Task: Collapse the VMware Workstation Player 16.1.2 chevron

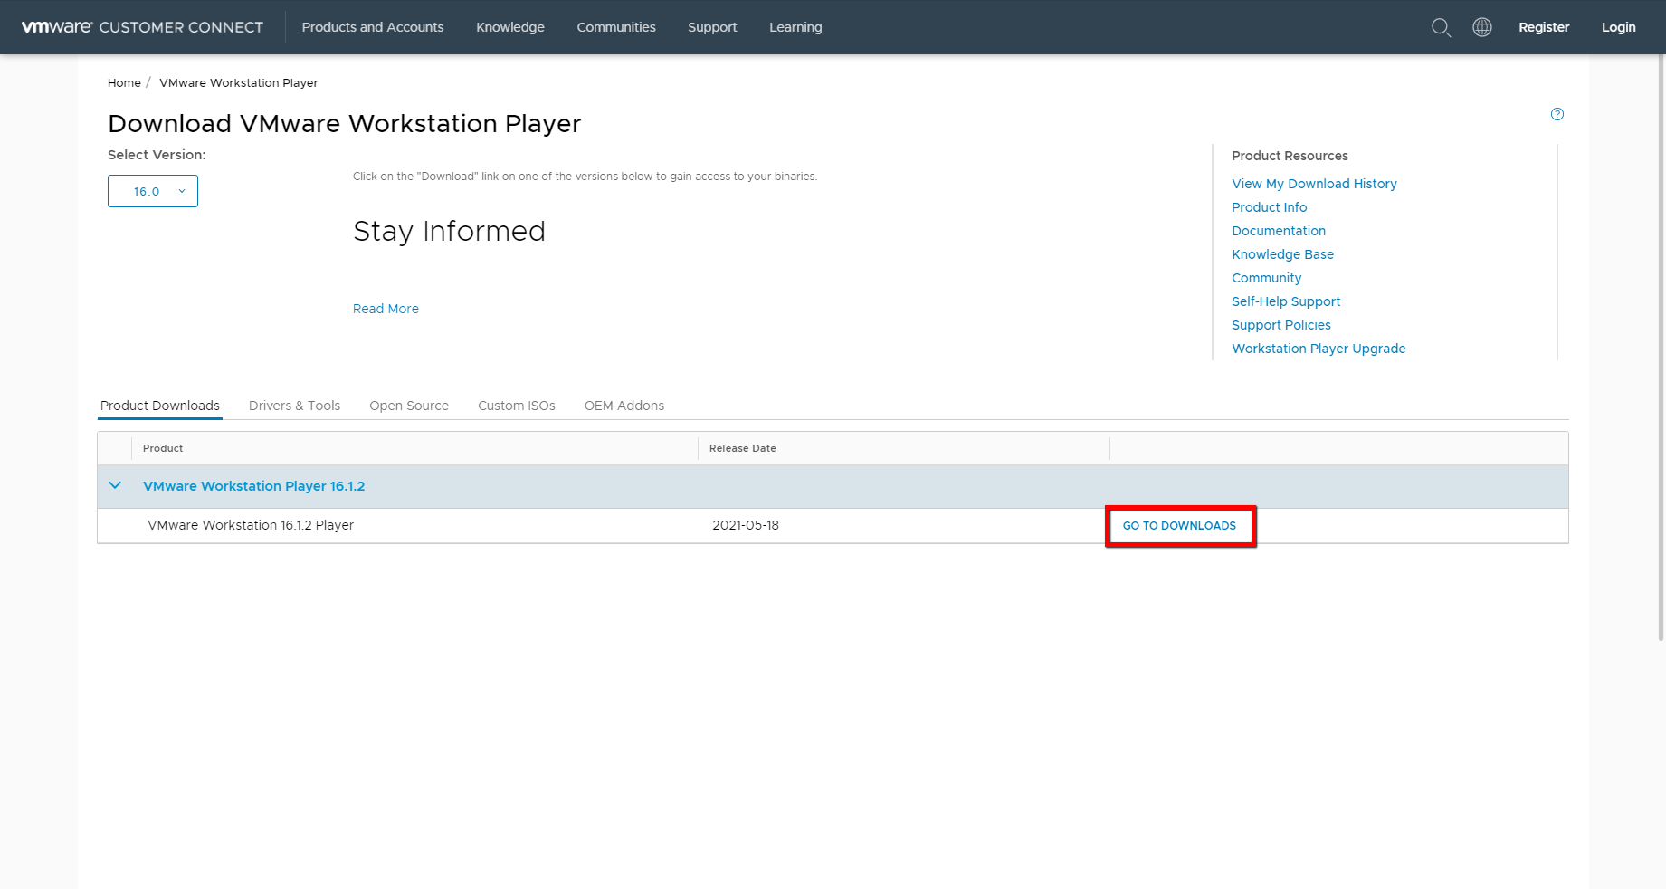Action: (115, 485)
